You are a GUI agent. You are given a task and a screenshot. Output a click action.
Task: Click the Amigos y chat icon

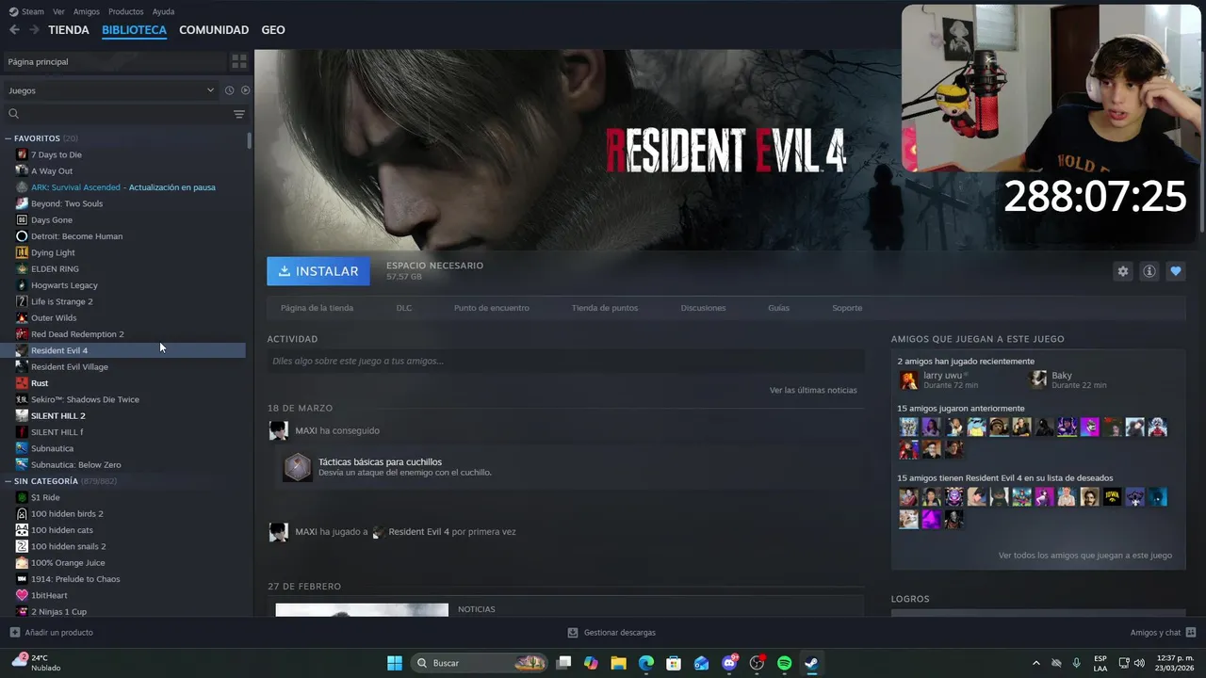[x=1191, y=633]
